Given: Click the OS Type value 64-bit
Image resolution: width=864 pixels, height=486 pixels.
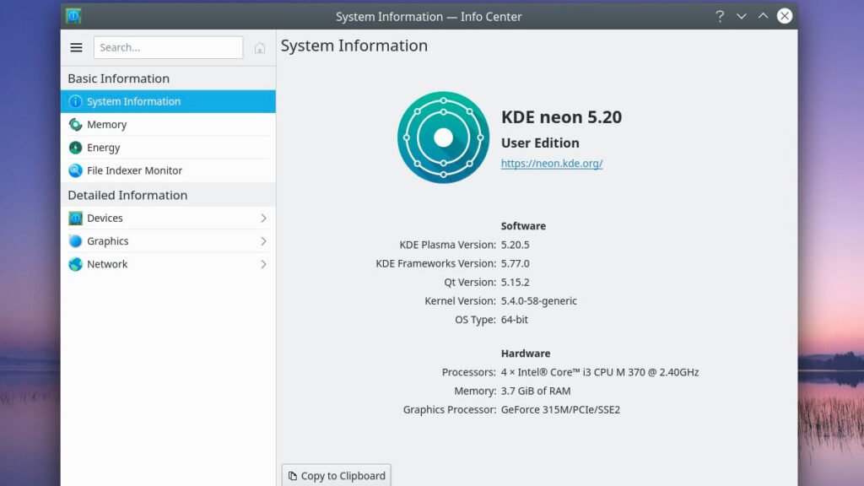Looking at the screenshot, I should tap(514, 320).
